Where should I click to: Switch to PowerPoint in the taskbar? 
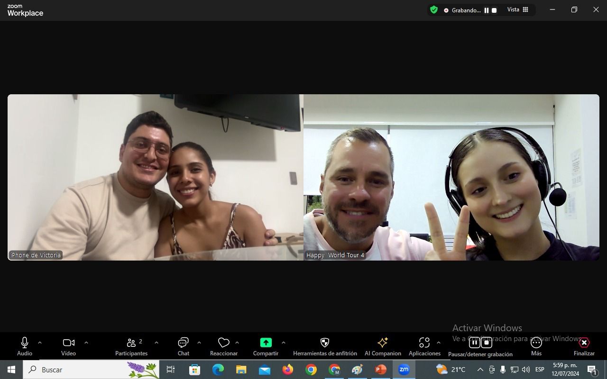click(x=380, y=370)
